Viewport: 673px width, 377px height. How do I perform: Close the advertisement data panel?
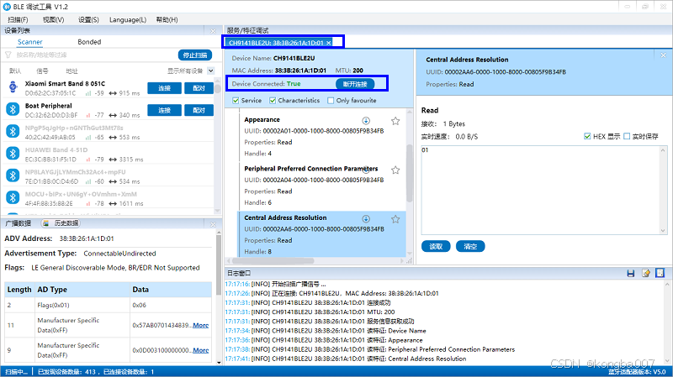click(213, 224)
